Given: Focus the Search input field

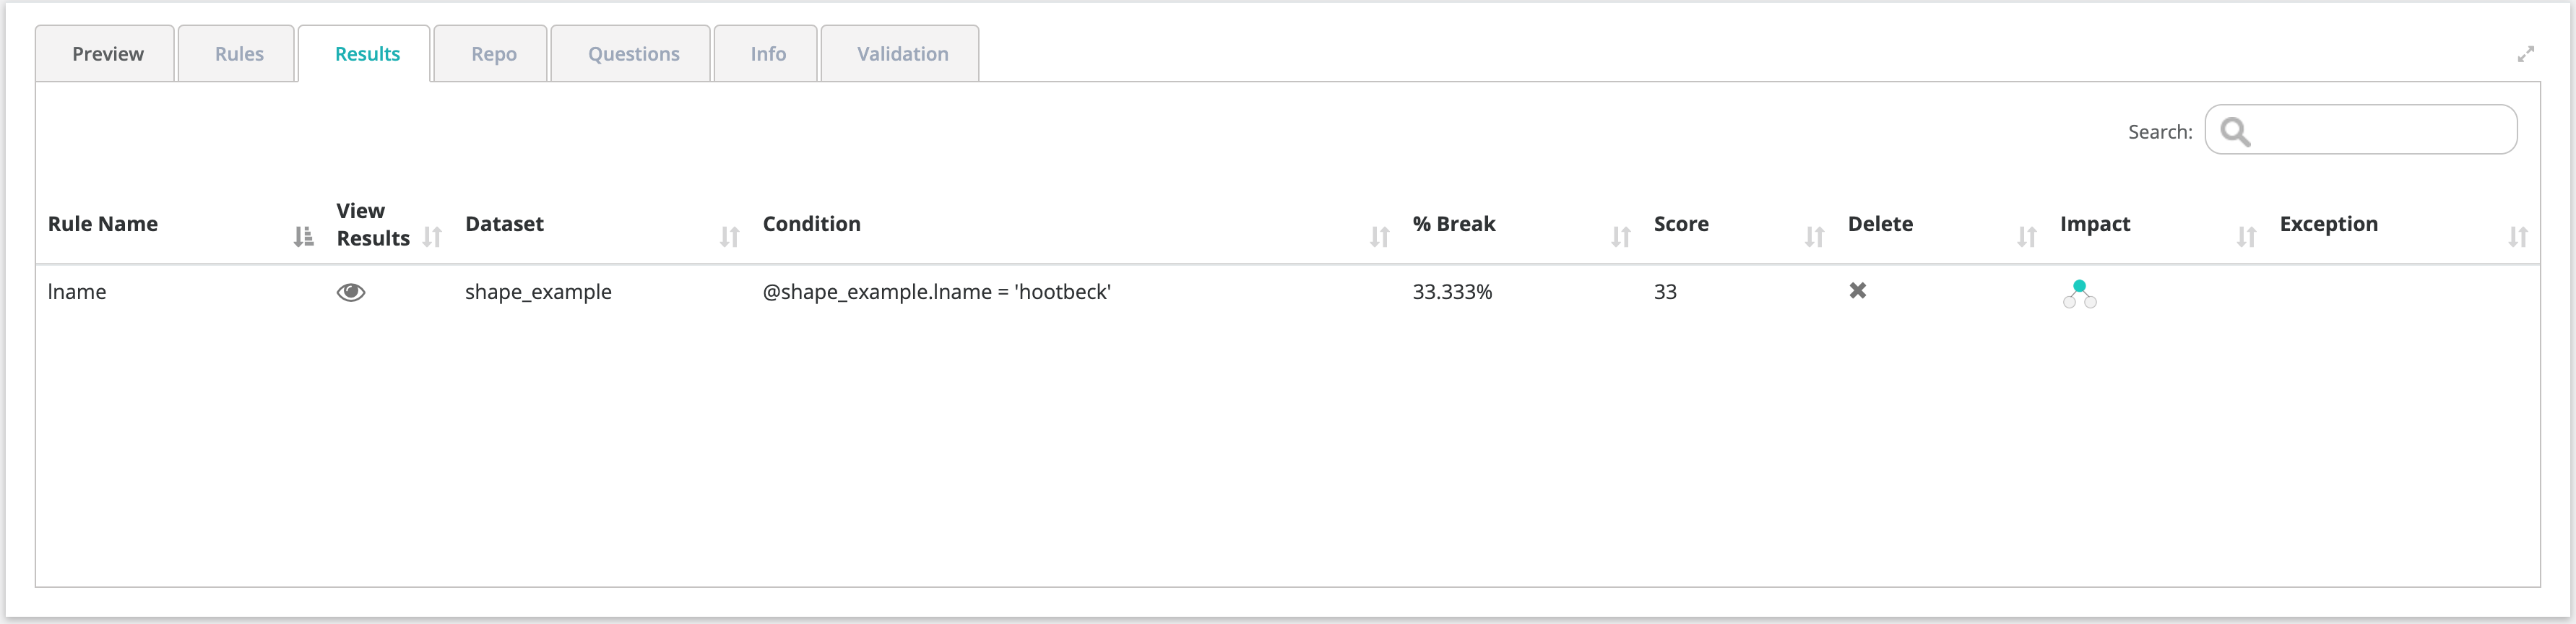Looking at the screenshot, I should [2380, 131].
